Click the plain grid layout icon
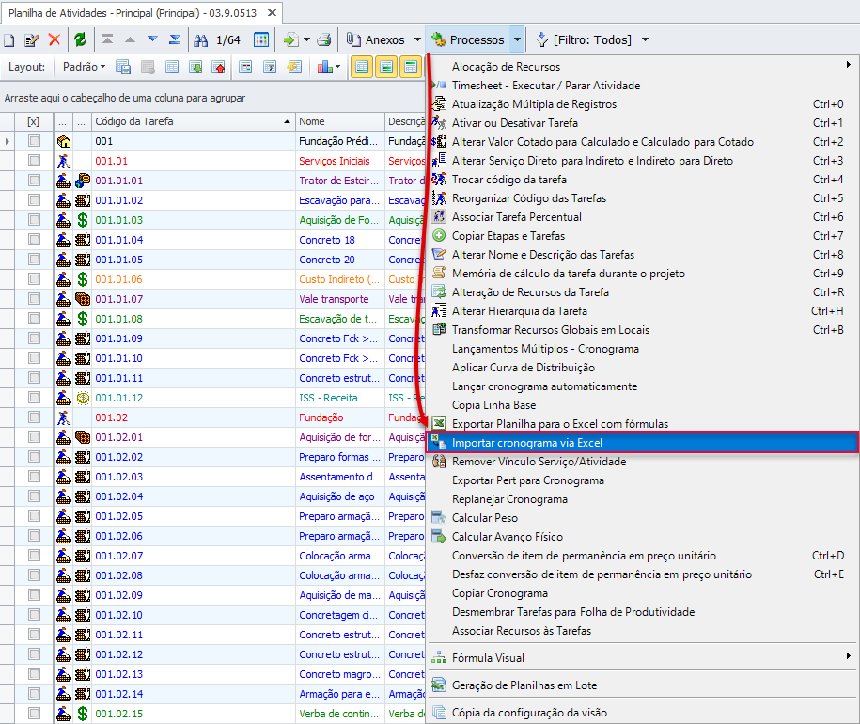Screen dimensions: 860x724 tap(172, 67)
